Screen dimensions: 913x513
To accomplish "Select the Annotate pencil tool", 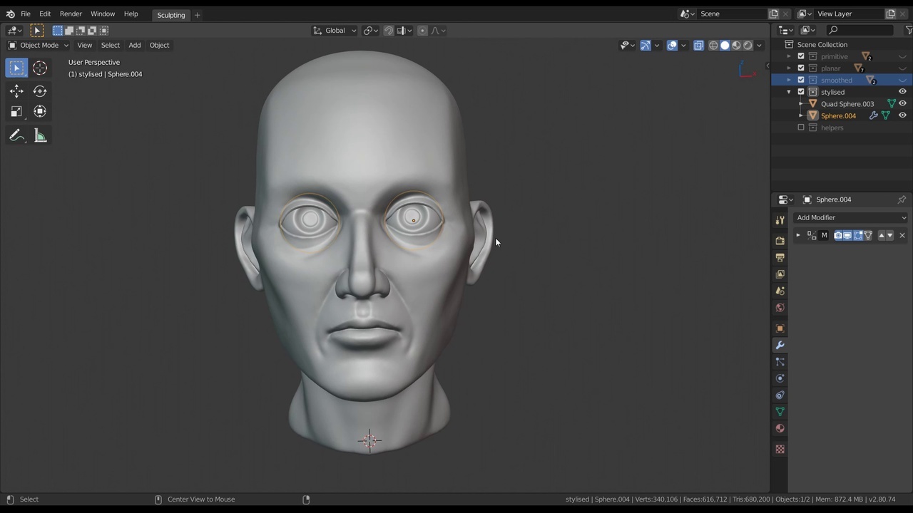I will click(16, 136).
